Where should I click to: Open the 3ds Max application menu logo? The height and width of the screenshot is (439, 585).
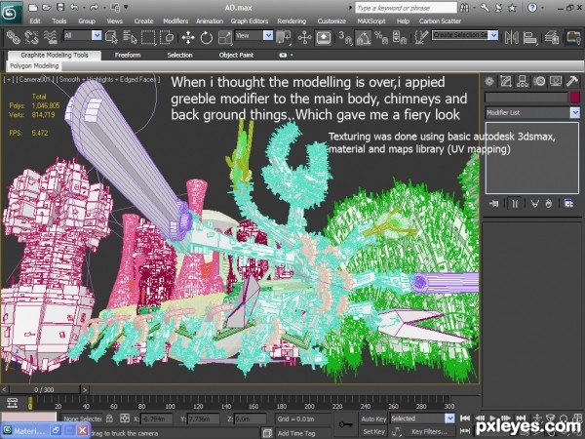11,13
